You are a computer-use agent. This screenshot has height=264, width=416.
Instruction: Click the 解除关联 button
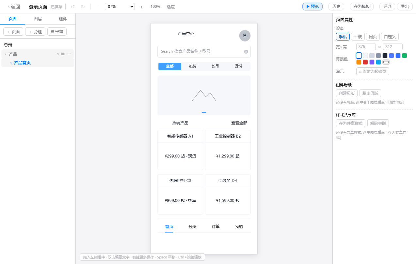[x=378, y=123]
